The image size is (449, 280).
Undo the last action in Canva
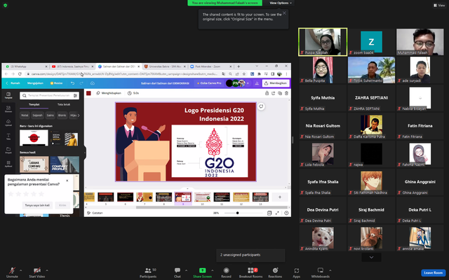click(72, 83)
